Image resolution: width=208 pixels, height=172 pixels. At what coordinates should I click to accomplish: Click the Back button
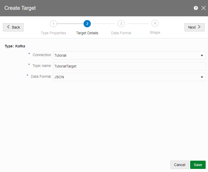[x=13, y=27]
